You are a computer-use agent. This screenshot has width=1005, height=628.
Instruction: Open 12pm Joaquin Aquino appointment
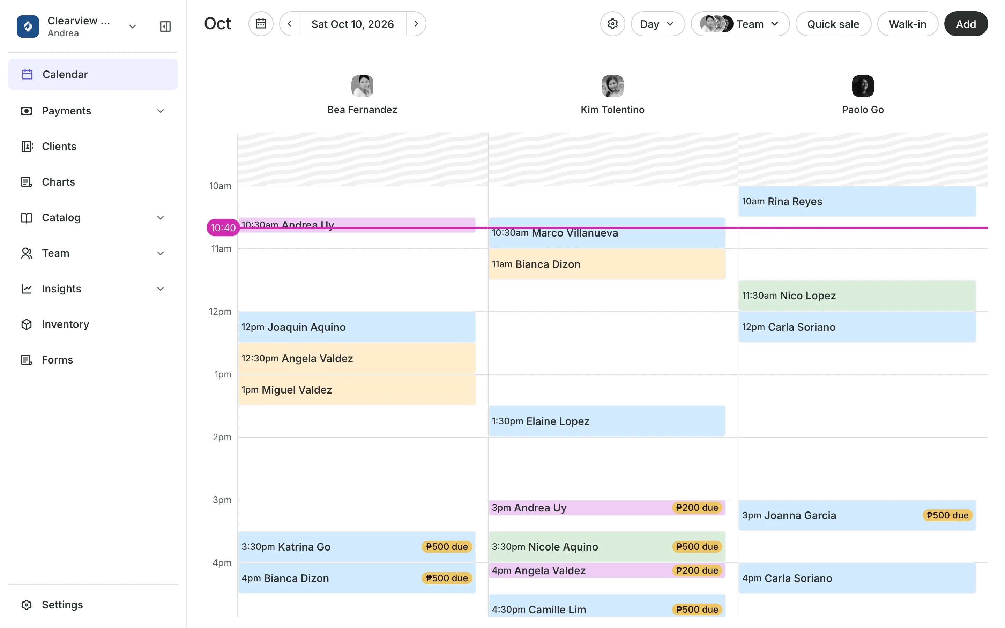pyautogui.click(x=357, y=327)
